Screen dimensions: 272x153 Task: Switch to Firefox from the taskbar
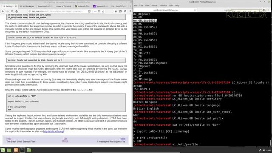[x=16, y=150]
